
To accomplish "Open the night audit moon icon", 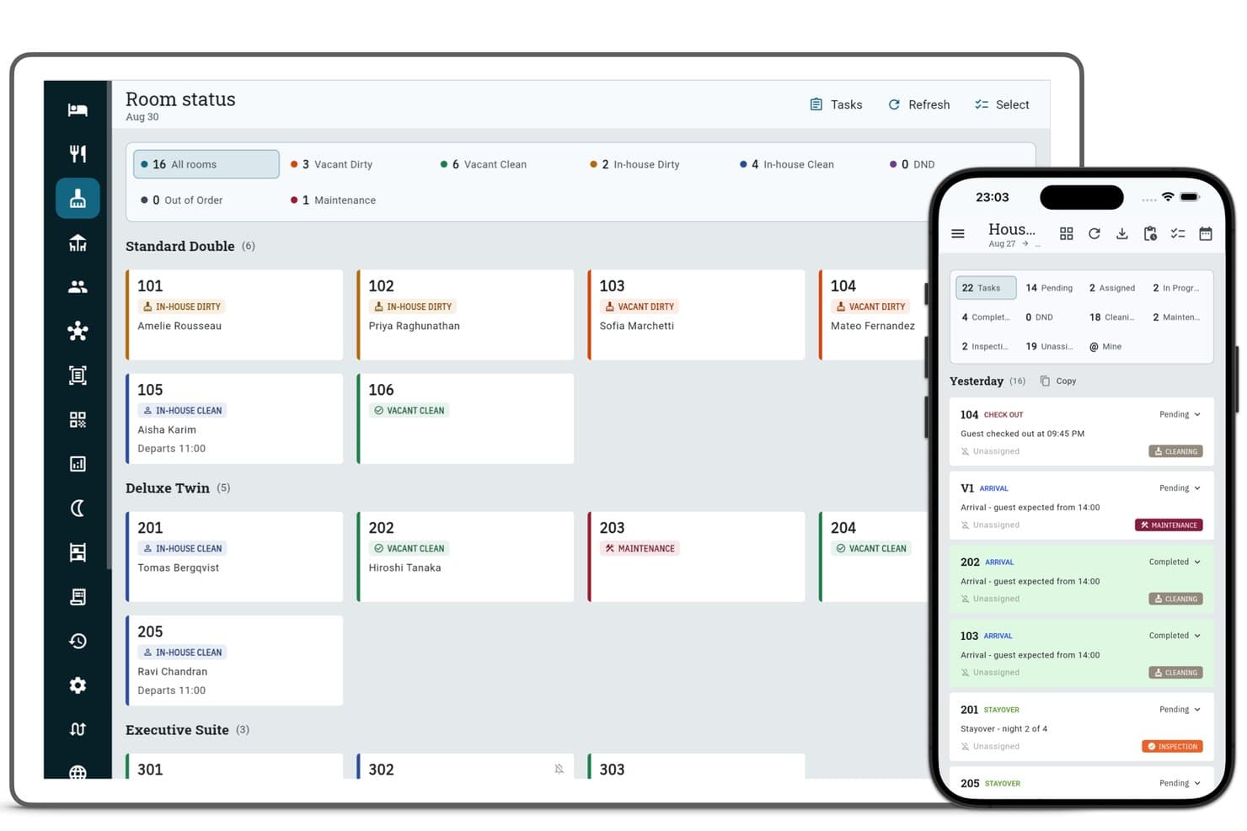I will 78,508.
